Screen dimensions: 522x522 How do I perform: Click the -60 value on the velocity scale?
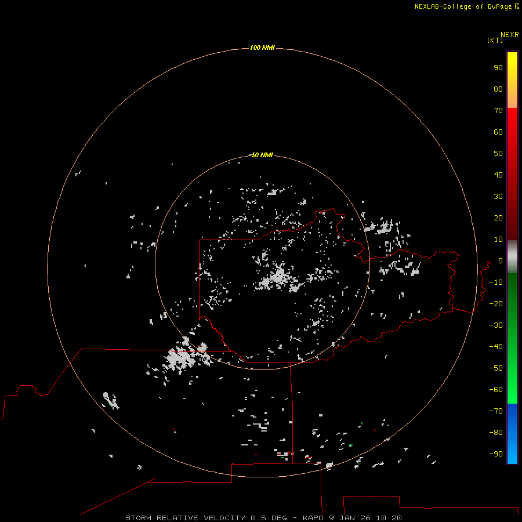click(496, 390)
